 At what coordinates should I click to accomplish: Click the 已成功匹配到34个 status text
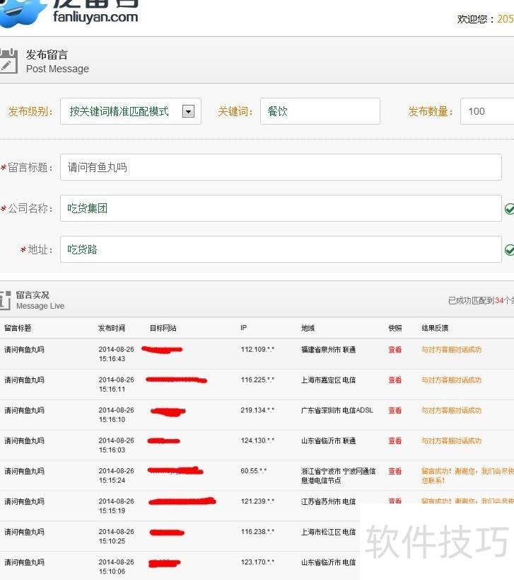481,300
